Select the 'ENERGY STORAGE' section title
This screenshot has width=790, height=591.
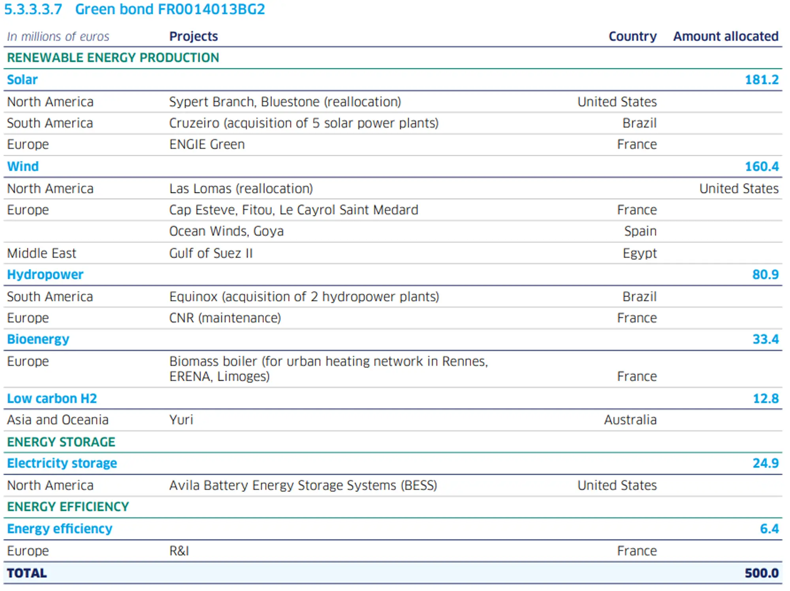(x=61, y=442)
